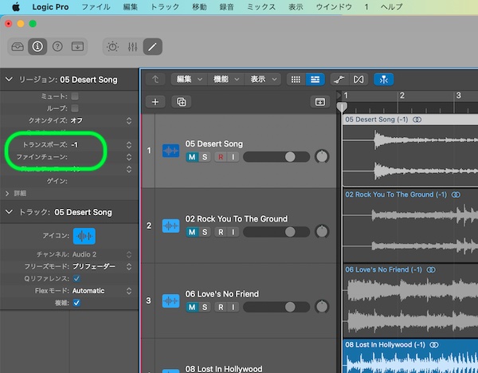Viewport: 478px width, 373px height.
Task: Open the ファイル menu in menu bar
Action: [x=96, y=7]
